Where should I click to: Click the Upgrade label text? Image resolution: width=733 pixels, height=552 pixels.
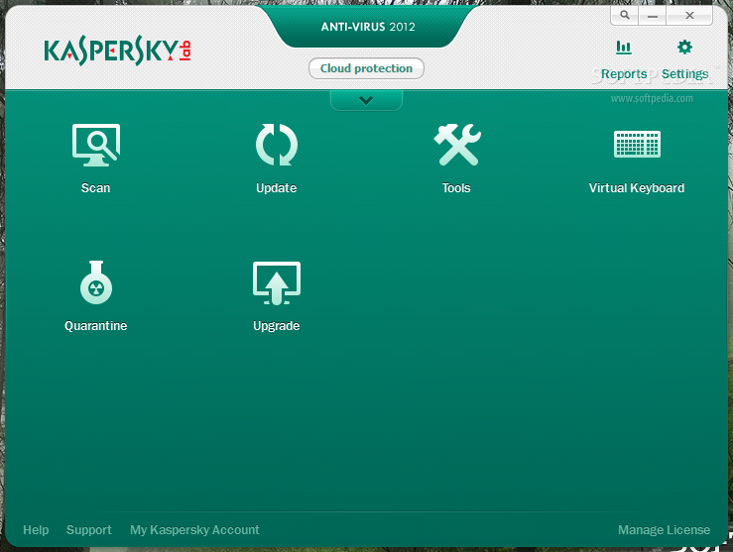(x=277, y=325)
